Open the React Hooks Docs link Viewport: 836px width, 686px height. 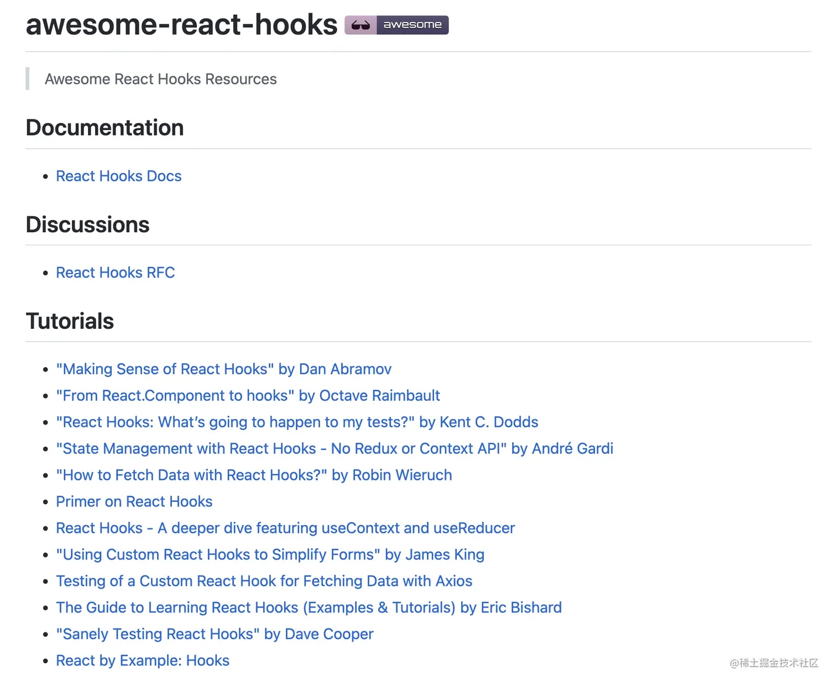point(119,176)
